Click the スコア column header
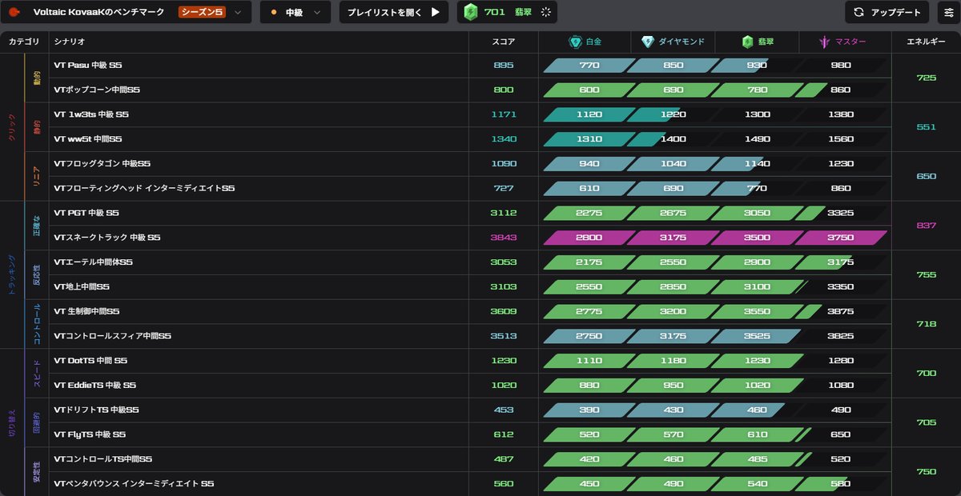 point(504,42)
